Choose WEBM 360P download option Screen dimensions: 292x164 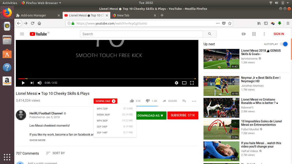(x=115, y=115)
